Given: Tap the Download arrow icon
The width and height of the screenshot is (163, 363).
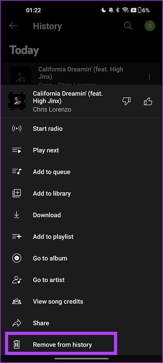Looking at the screenshot, I should (x=17, y=215).
